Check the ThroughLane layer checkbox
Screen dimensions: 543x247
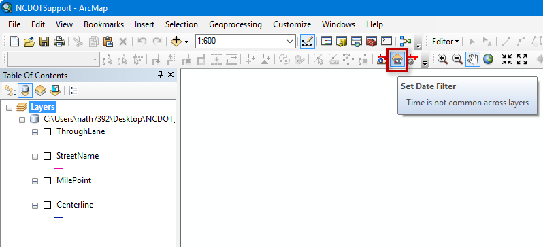point(47,131)
